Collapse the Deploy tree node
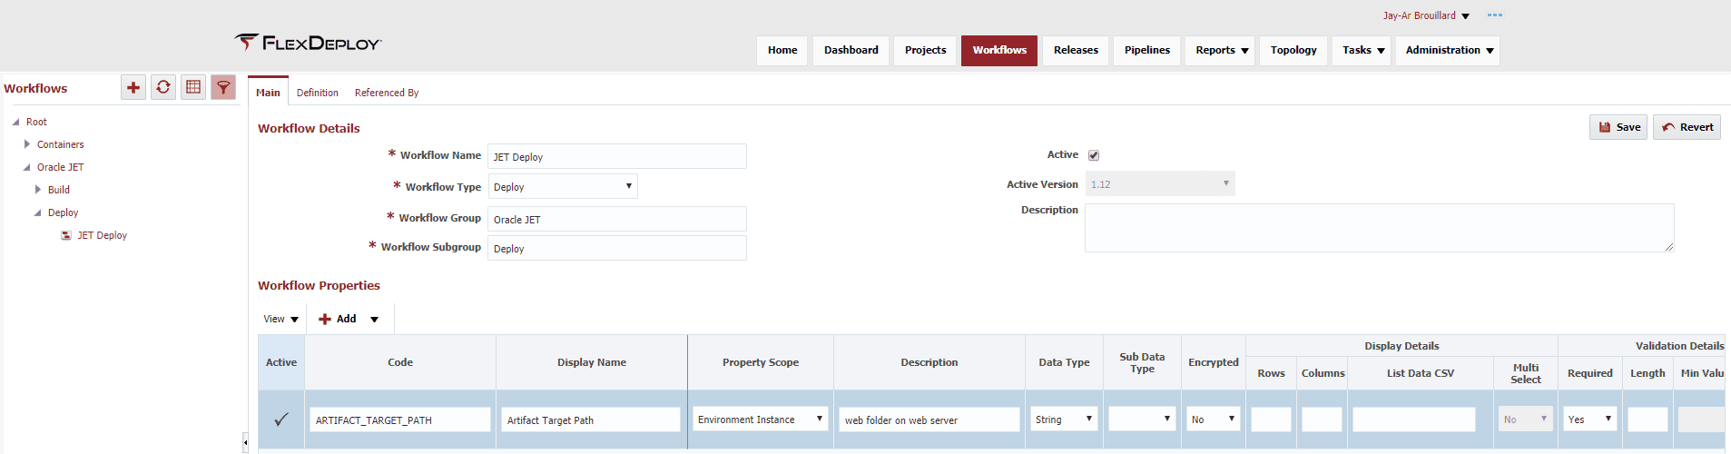 coord(37,212)
